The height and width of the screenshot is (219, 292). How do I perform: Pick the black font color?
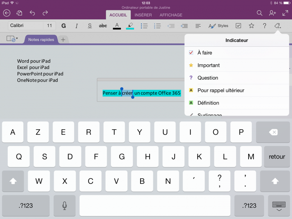coord(117,26)
